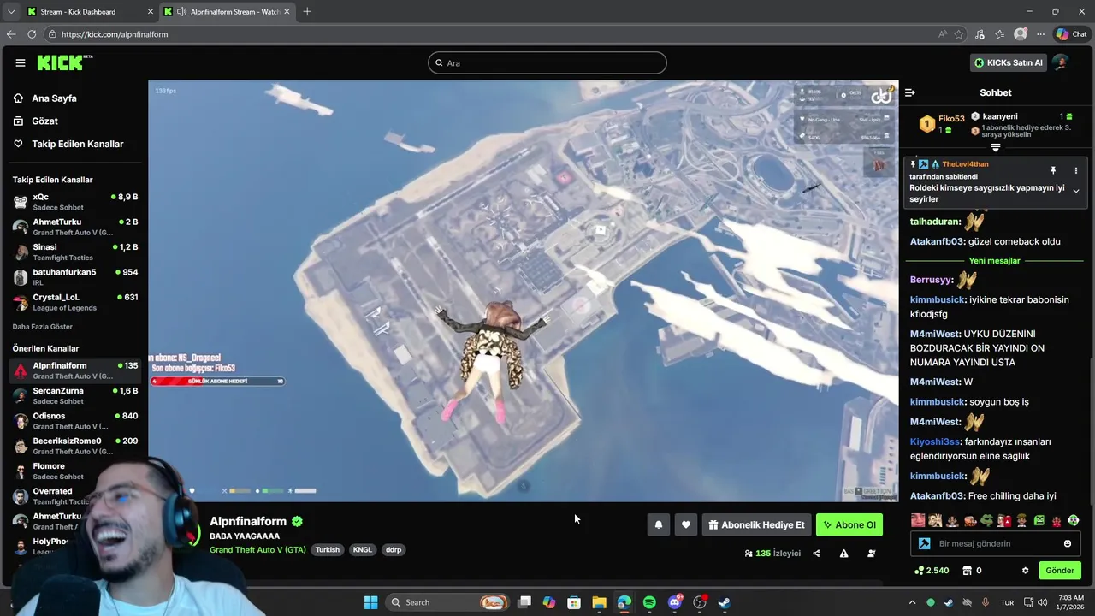
Task: Open Odisnos recommended channel
Action: pyautogui.click(x=75, y=421)
